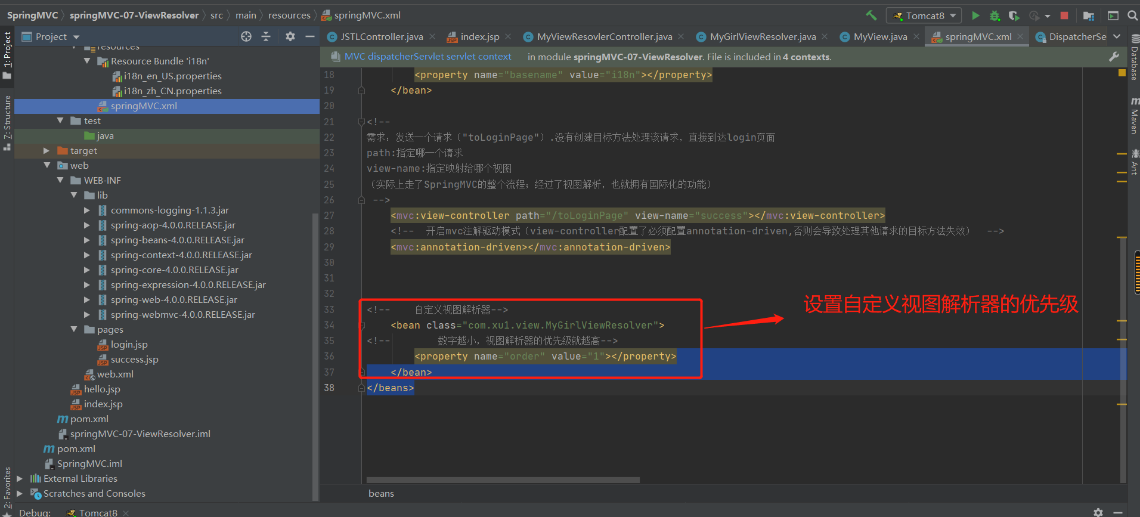Expand the target folder
The height and width of the screenshot is (517, 1140).
click(x=47, y=151)
